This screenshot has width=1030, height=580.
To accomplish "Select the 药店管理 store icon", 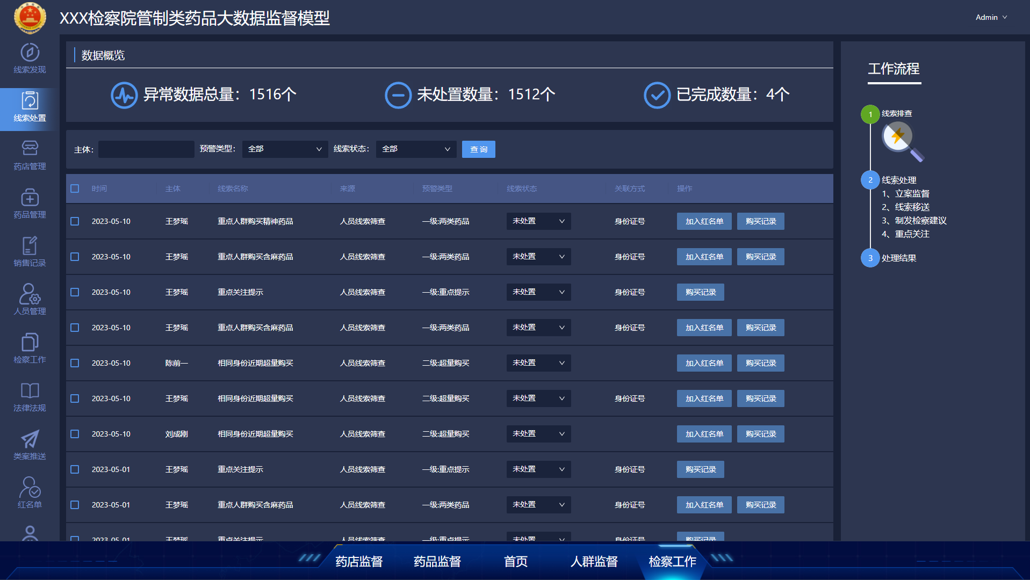I will (x=30, y=149).
